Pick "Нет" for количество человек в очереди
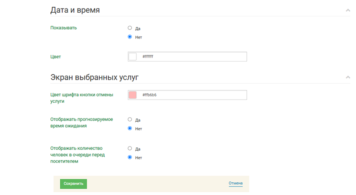Screen dimensions: 356x195 click(x=130, y=157)
